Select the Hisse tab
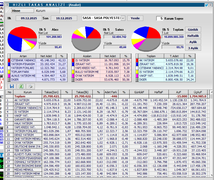This screenshot has height=180, width=214. (x=16, y=11)
